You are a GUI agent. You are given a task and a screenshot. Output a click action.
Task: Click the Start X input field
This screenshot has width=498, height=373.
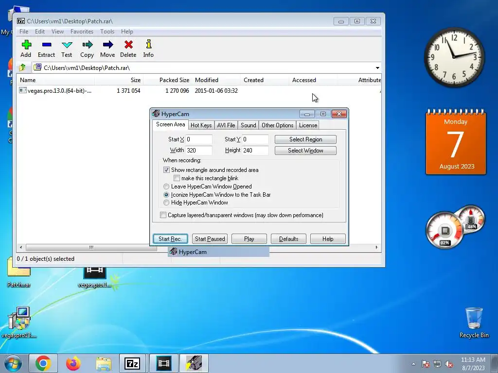click(x=199, y=139)
